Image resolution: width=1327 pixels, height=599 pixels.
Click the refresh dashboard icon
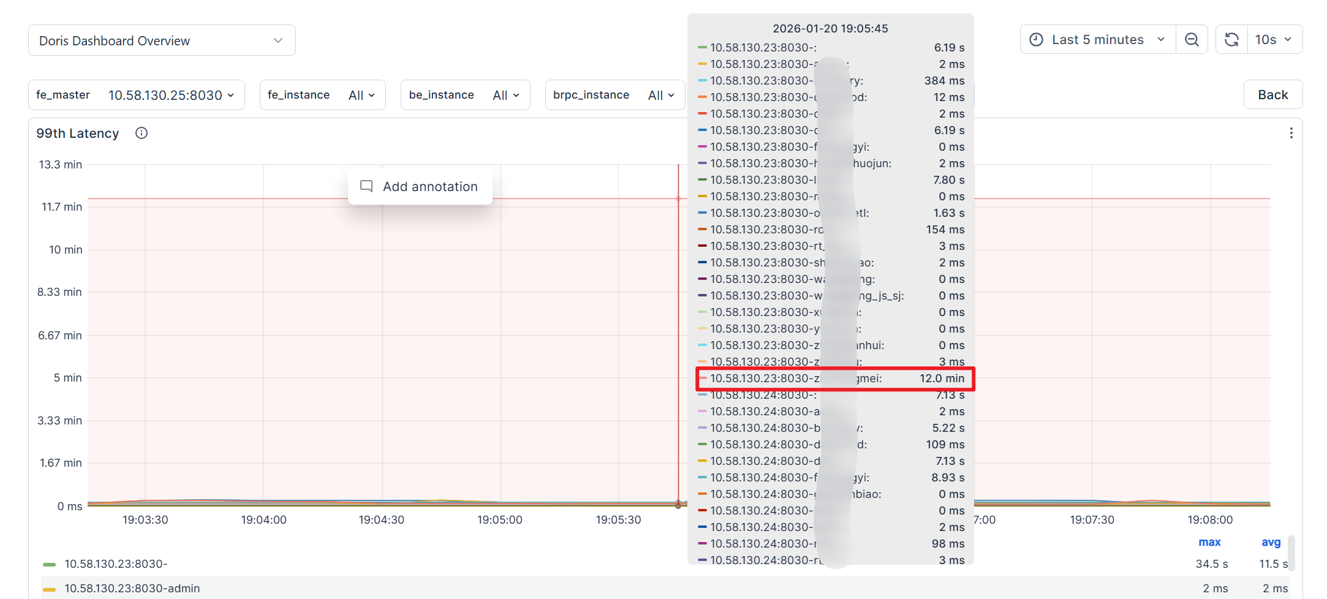[x=1231, y=40]
